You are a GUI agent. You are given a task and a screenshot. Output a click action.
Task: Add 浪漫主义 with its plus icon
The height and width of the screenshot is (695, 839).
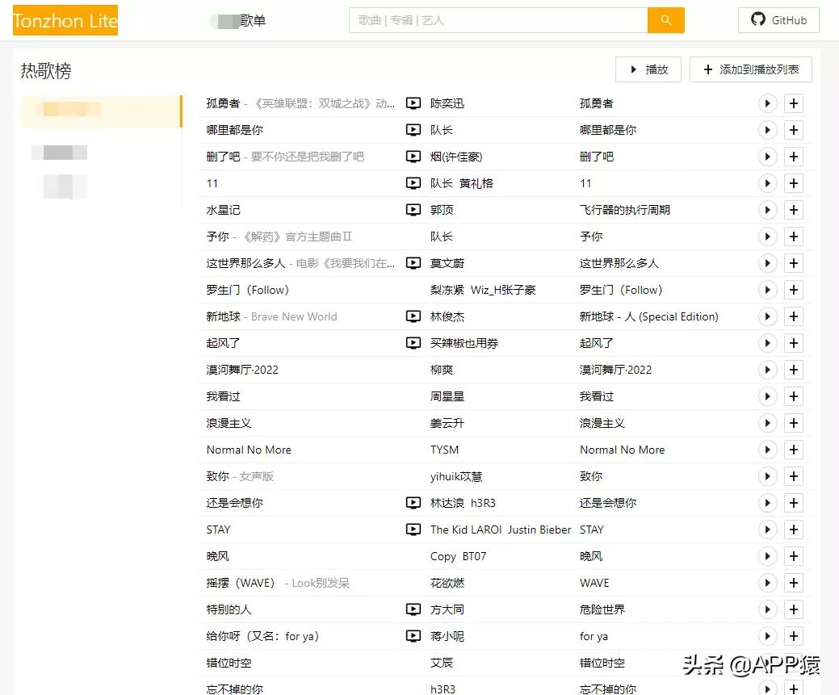coord(793,423)
